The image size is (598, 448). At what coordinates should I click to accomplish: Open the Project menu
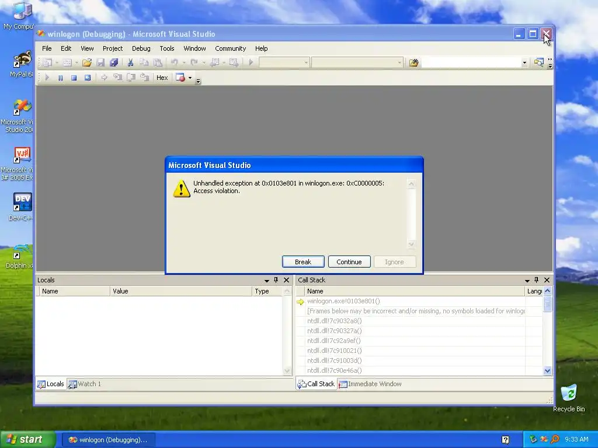113,48
